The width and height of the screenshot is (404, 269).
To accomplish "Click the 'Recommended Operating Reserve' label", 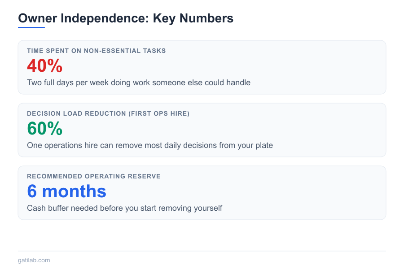I will coord(93,176).
